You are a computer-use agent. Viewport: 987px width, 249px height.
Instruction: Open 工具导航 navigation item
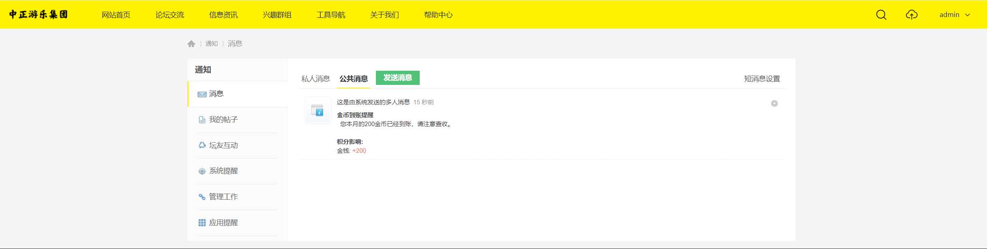pyautogui.click(x=331, y=15)
